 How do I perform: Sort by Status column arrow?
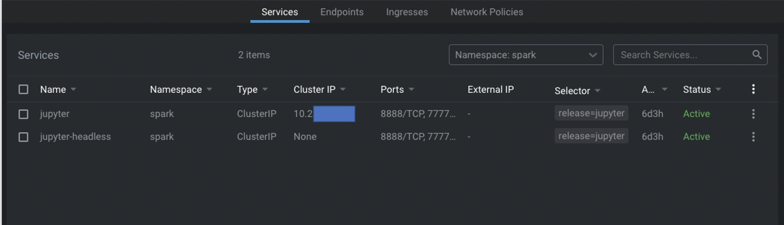click(x=718, y=90)
